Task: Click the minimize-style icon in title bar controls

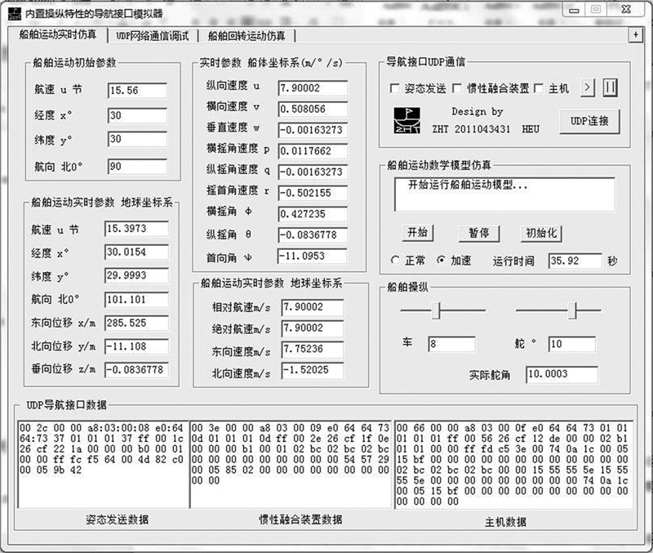Action: tap(572, 11)
